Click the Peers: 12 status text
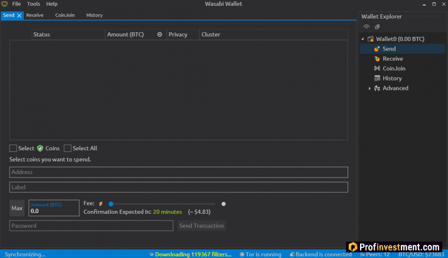This screenshot has width=448, height=258. (x=378, y=254)
